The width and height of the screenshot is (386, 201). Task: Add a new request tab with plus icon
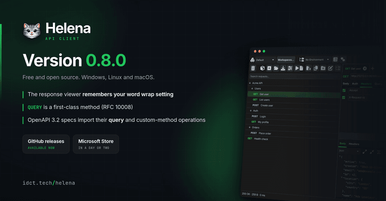coord(372,68)
